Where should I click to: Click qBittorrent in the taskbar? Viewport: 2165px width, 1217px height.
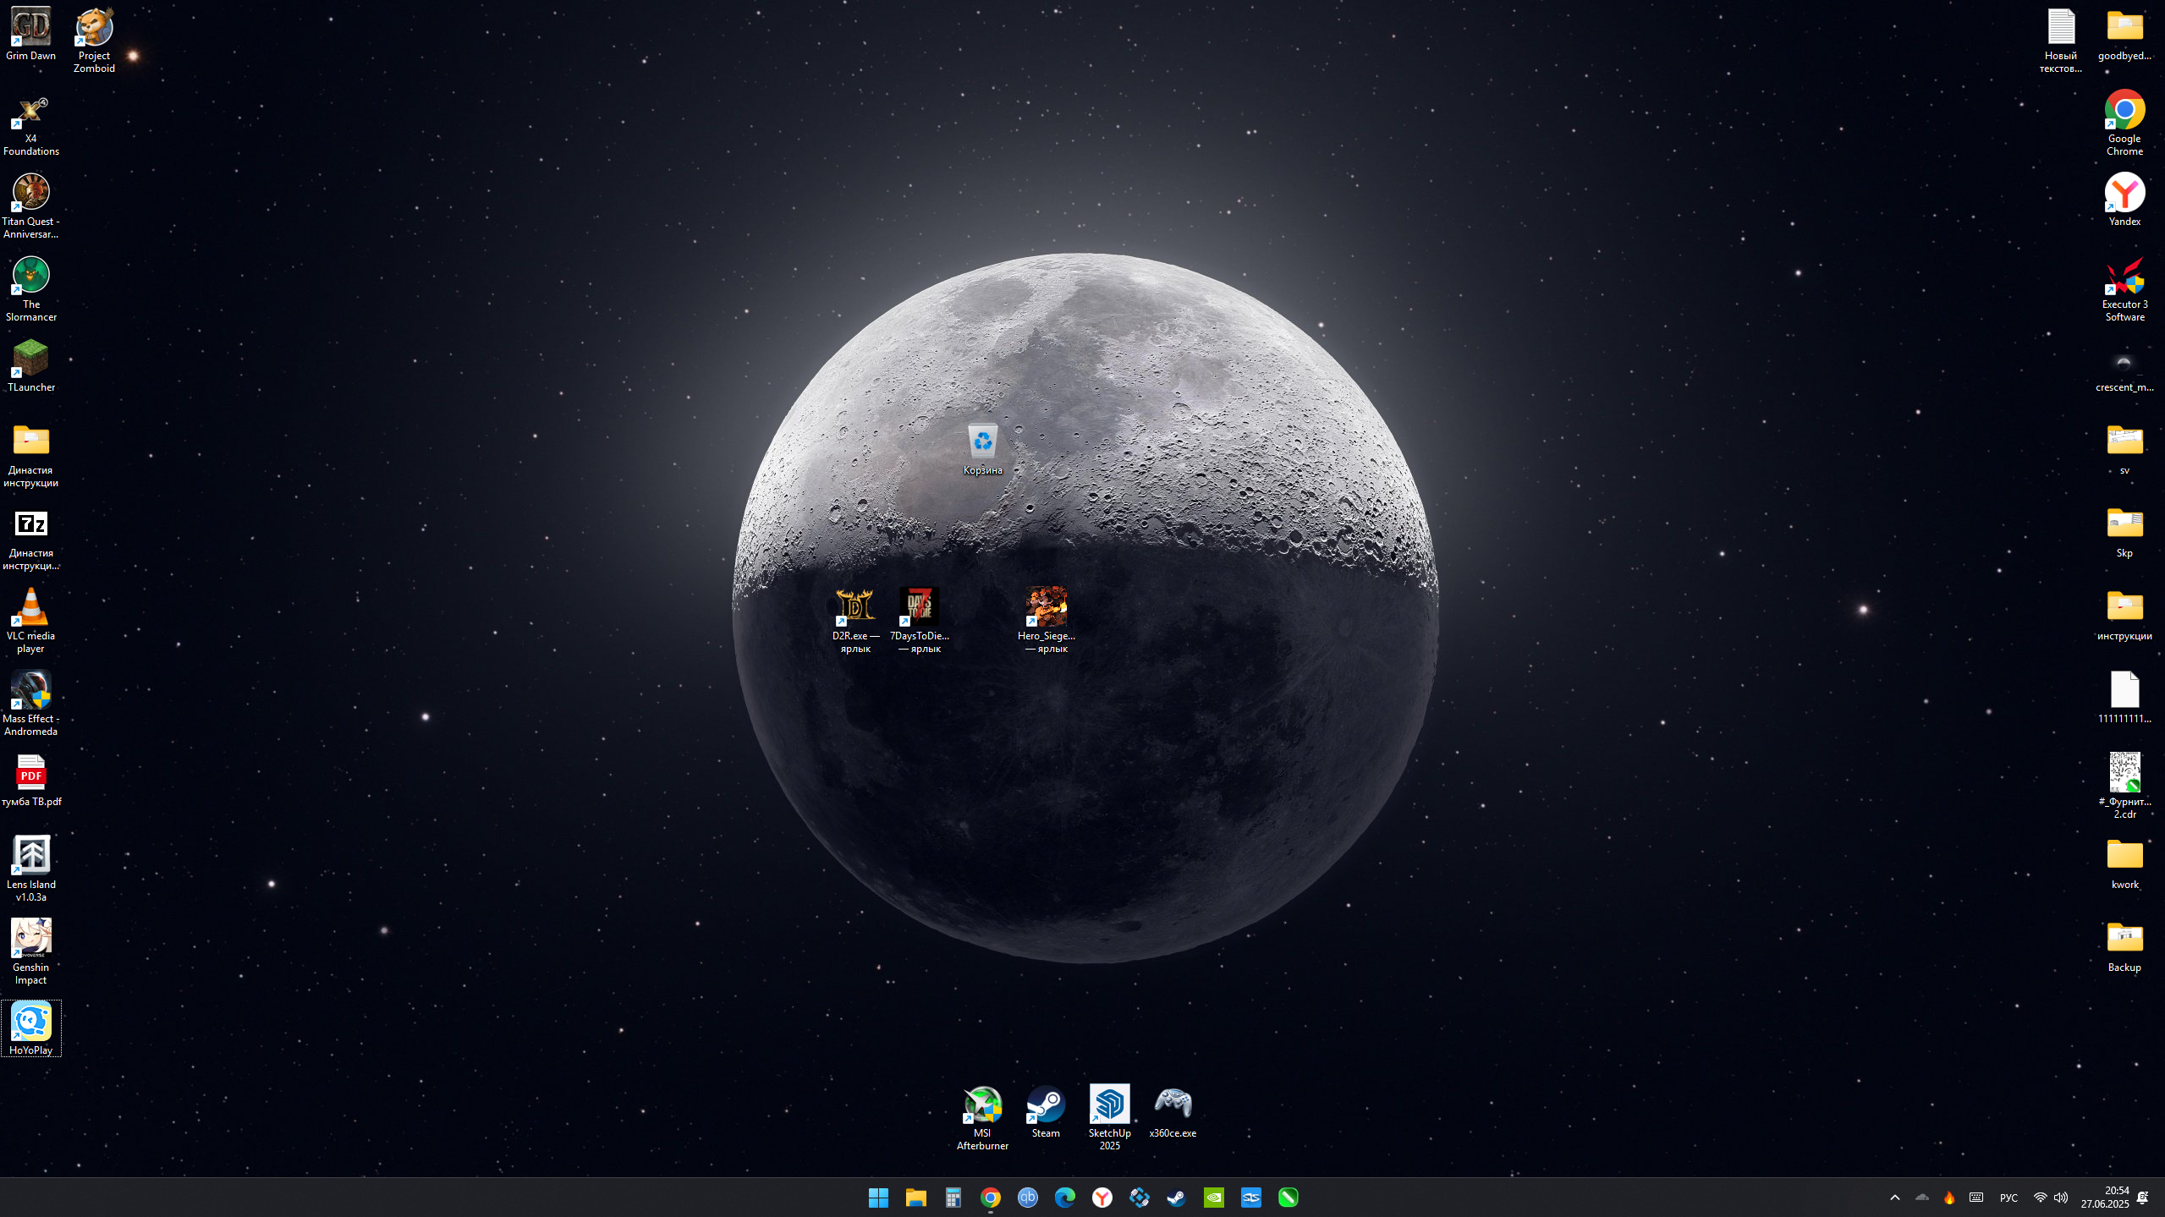pyautogui.click(x=1027, y=1198)
